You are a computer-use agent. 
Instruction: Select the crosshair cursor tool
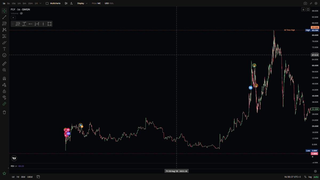[4, 11]
